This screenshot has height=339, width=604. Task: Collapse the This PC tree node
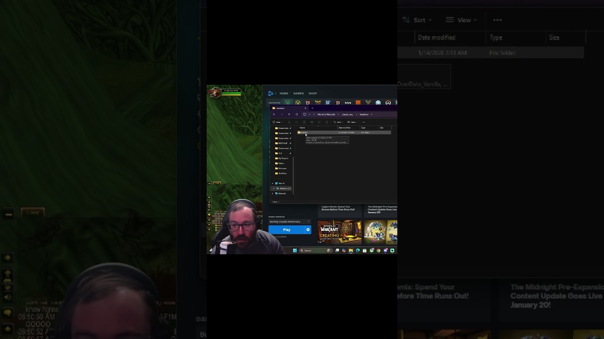273,183
